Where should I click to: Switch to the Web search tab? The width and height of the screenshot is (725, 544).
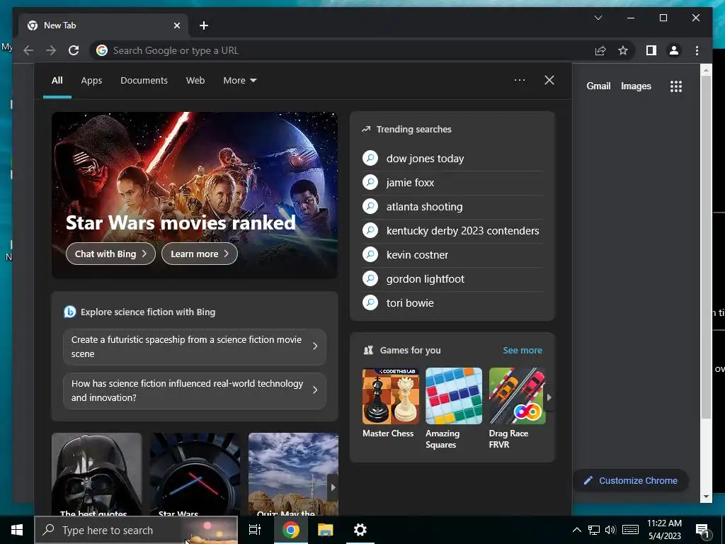[x=195, y=81]
